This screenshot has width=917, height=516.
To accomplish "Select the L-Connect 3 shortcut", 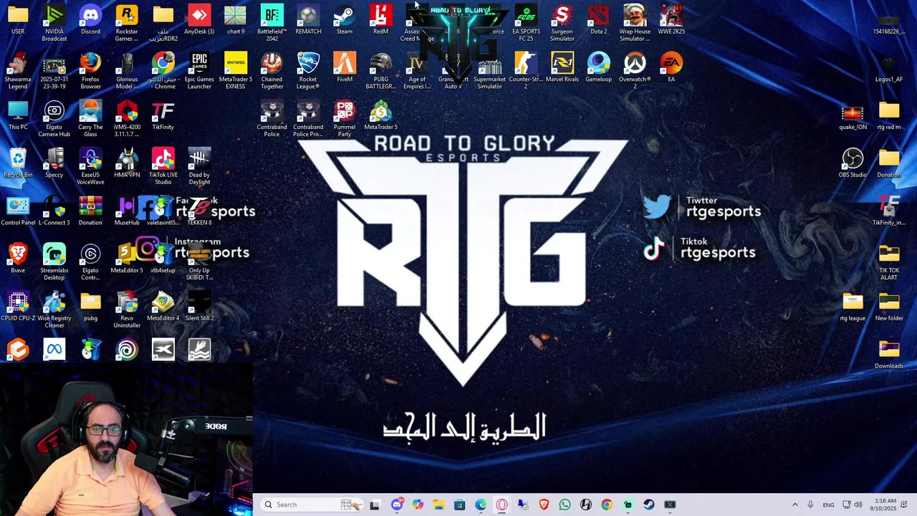I will pos(54,211).
